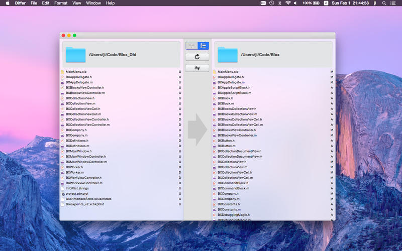Viewport: 402px width, 251px height.
Task: Click the header icon beside BXConstants.h
Action: point(215,204)
